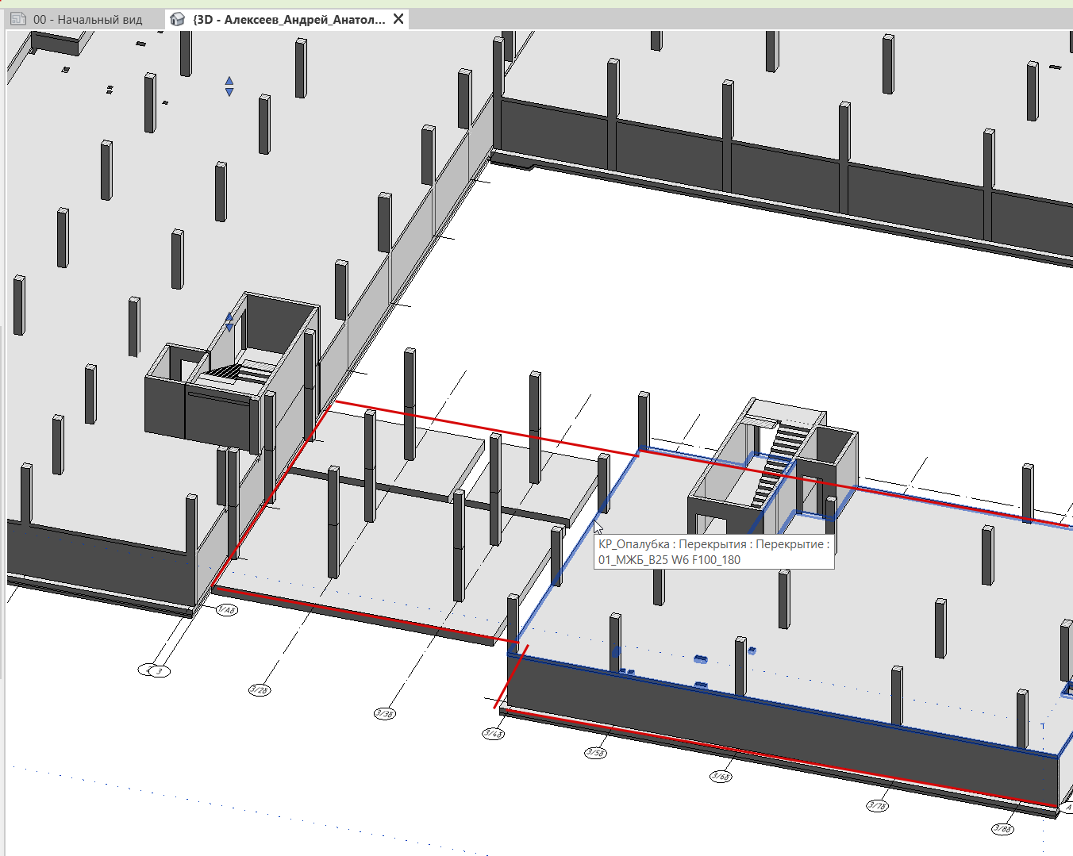Select the 3/4б grid bubble

(493, 733)
